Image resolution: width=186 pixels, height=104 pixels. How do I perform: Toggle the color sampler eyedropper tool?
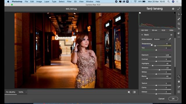(179, 87)
